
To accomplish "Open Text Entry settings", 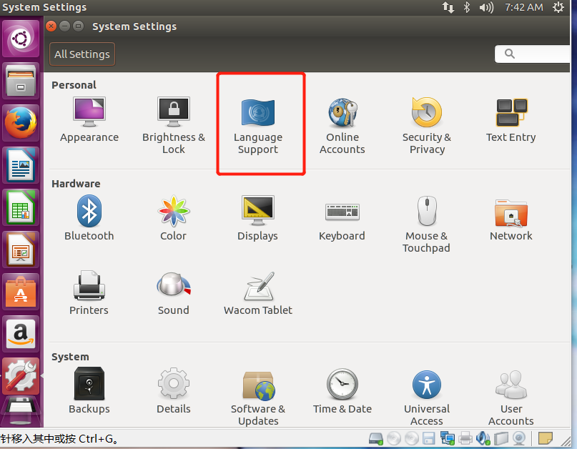I will click(x=511, y=120).
